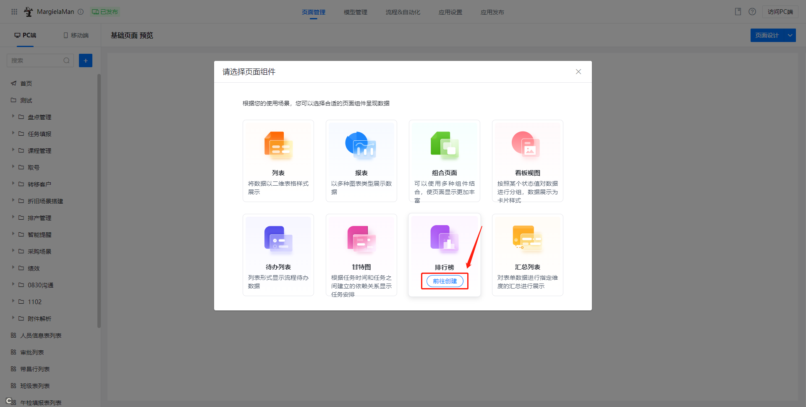
Task: Open 采购场景 folder item
Action: tap(39, 252)
